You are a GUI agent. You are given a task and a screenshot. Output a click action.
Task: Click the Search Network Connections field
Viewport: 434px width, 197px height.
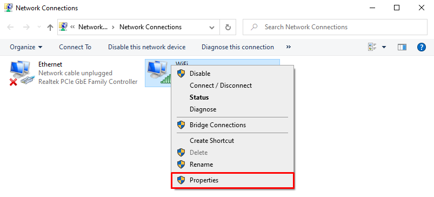335,27
